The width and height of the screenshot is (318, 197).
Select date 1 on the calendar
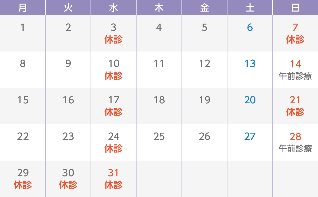(x=23, y=27)
